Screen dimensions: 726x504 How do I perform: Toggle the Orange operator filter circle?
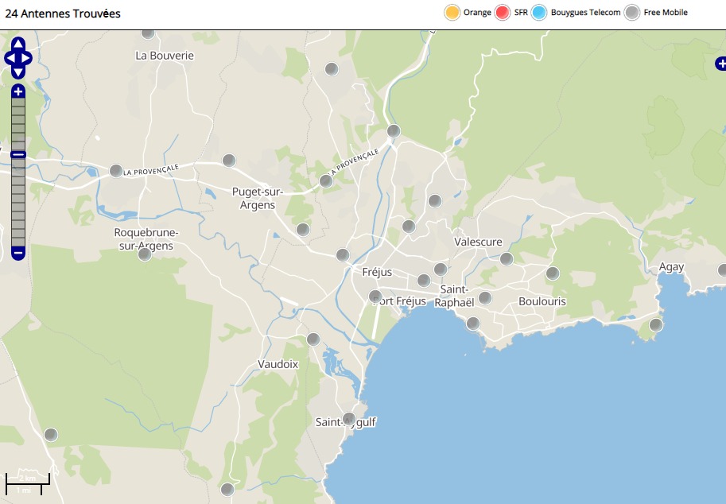[452, 13]
